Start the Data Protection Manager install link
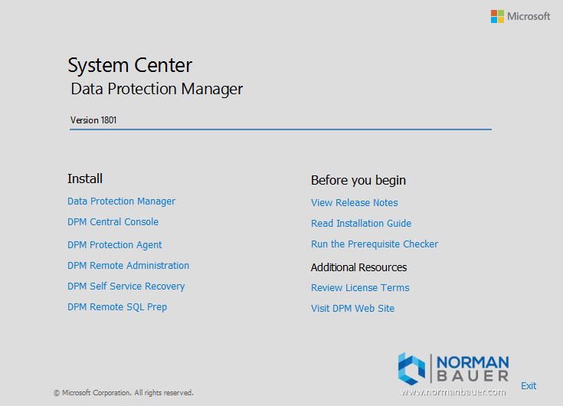The width and height of the screenshot is (563, 406). pos(121,201)
